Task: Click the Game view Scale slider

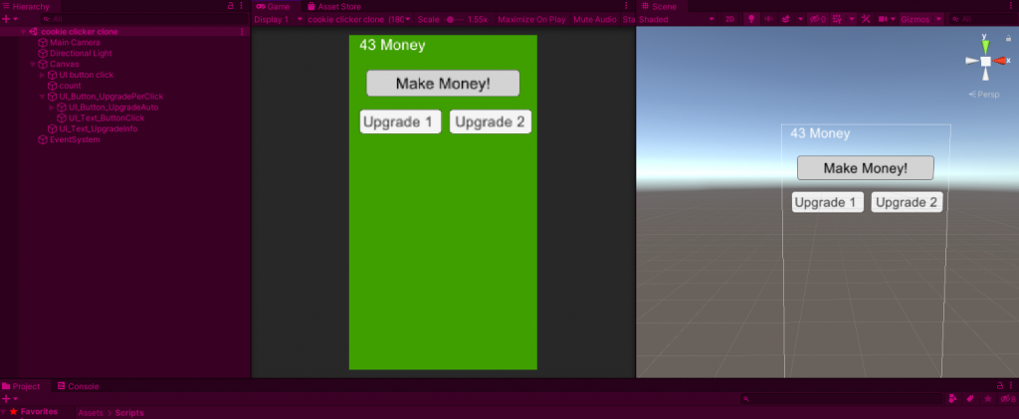Action: pyautogui.click(x=454, y=19)
